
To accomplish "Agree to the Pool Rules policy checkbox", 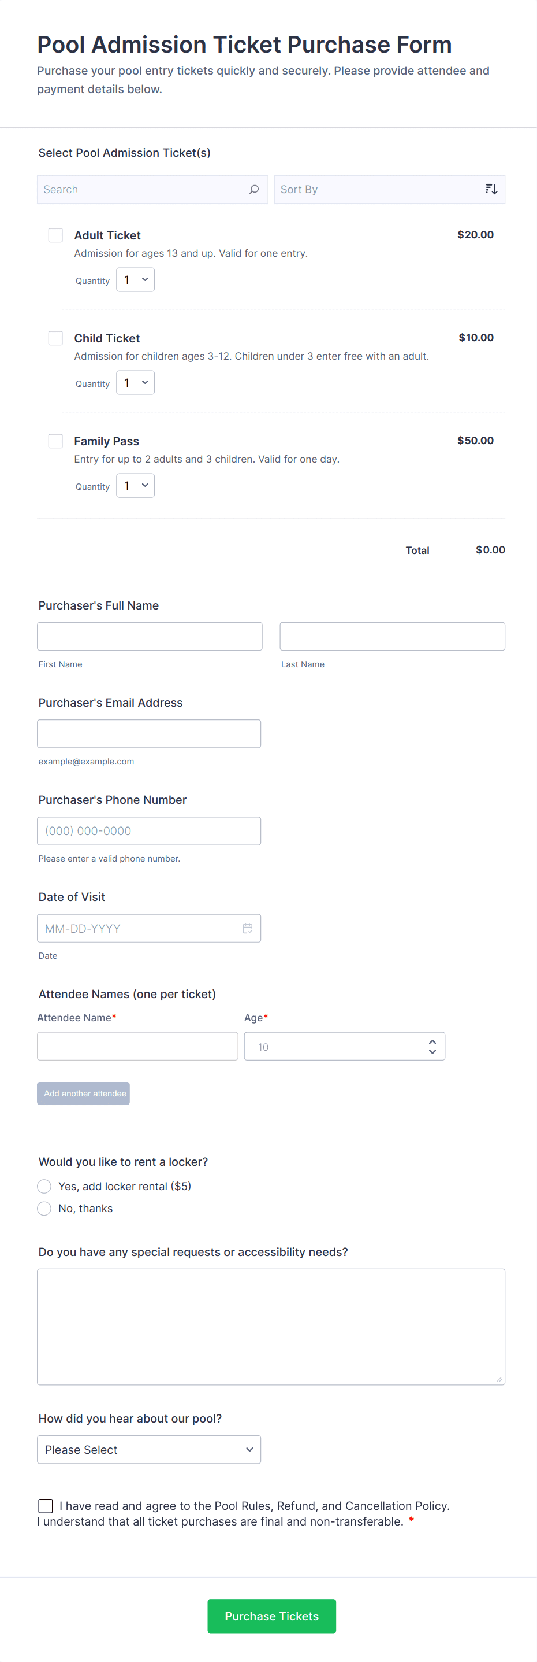I will [x=46, y=1506].
